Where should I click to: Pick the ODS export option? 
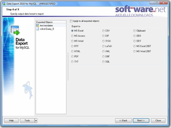(x=134, y=36)
